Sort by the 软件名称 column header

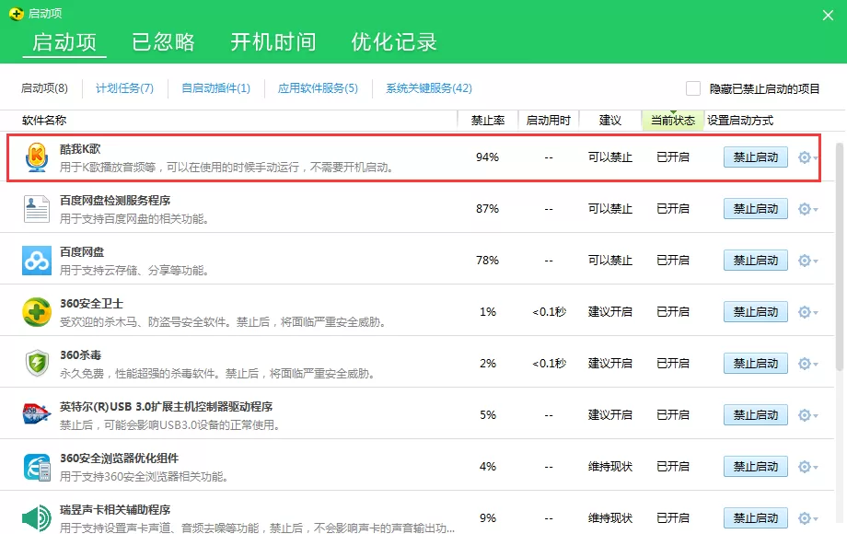click(x=44, y=121)
